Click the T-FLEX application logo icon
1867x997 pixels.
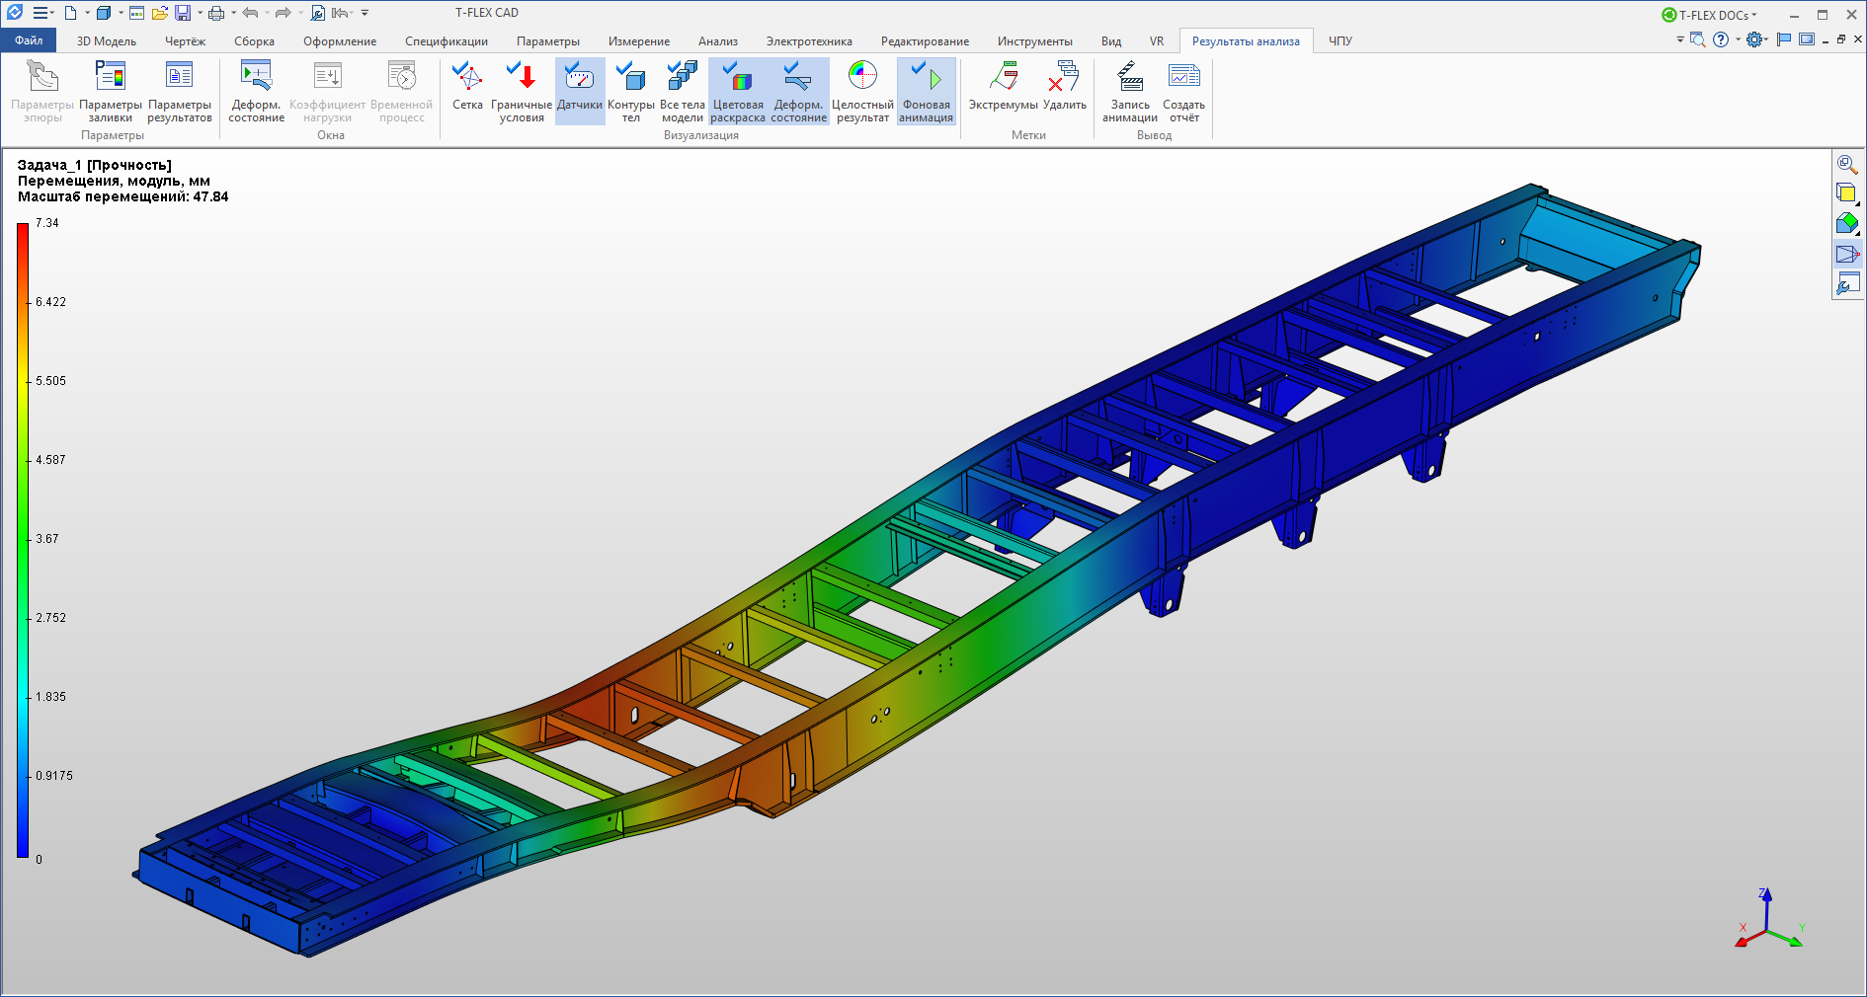coord(14,13)
